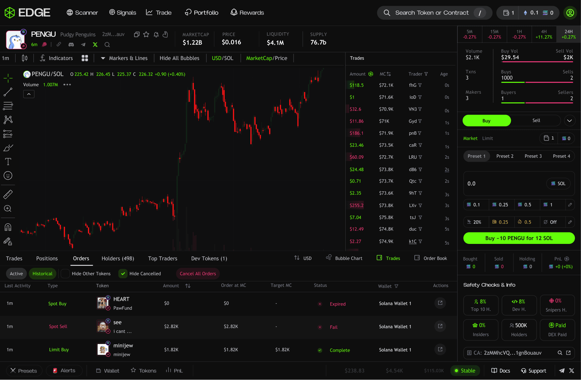Toggle USD/SOL currency display

click(x=222, y=58)
